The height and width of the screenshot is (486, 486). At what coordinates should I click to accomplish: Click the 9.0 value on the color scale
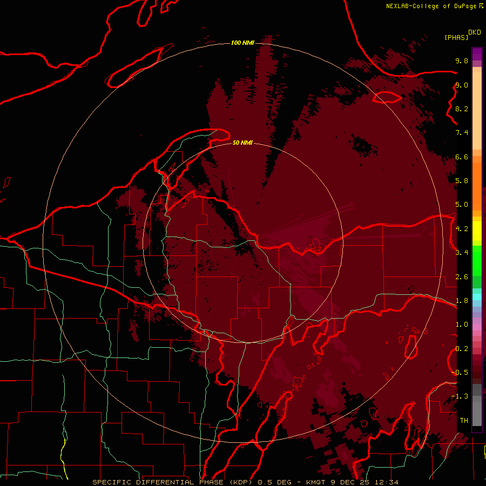462,85
